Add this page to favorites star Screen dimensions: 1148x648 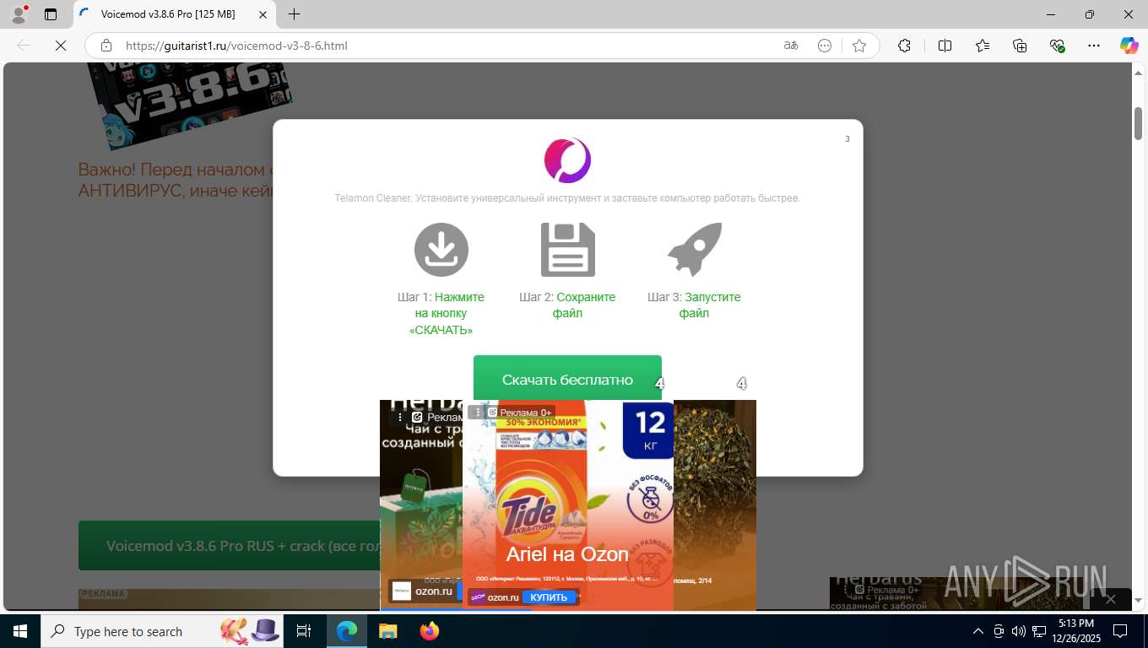[x=859, y=46]
